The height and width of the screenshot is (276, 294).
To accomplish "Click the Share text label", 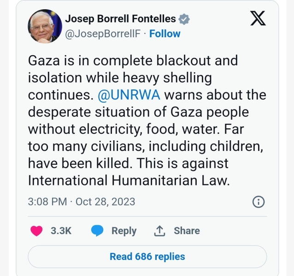I will [187, 230].
